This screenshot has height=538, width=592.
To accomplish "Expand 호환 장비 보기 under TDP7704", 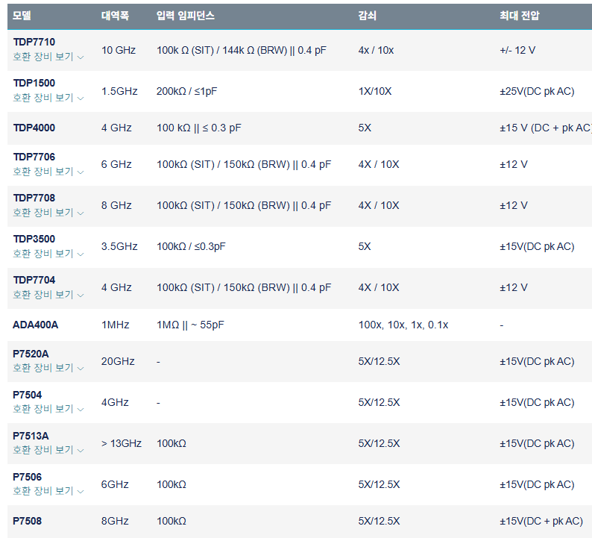I will click(48, 295).
